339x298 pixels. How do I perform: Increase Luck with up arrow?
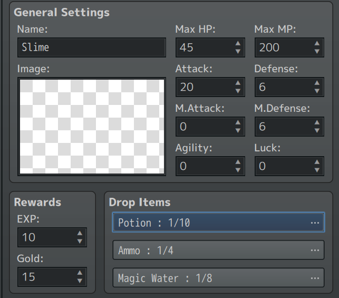click(317, 162)
